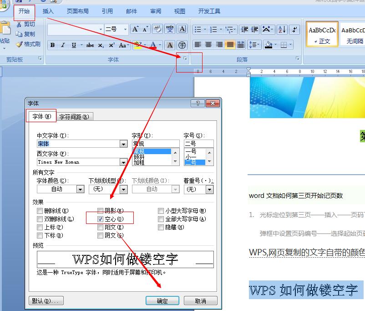Enable 下标 subscript checkbox

[x=40, y=235]
